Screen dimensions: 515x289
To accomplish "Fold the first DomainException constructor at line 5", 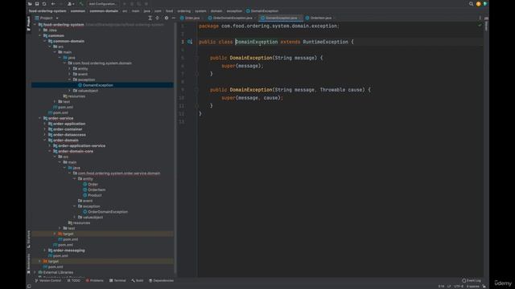I will point(196,58).
